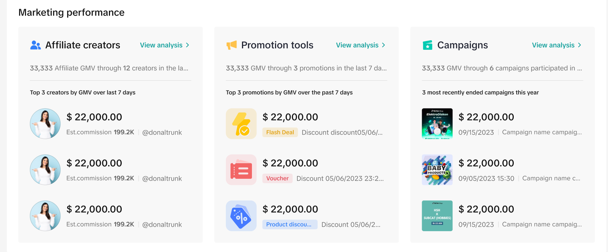
Task: Click the chevron next to Campaigns View analysis
Action: pos(579,45)
